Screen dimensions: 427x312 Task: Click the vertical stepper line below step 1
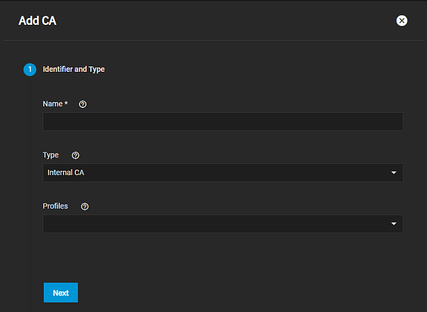click(30, 178)
